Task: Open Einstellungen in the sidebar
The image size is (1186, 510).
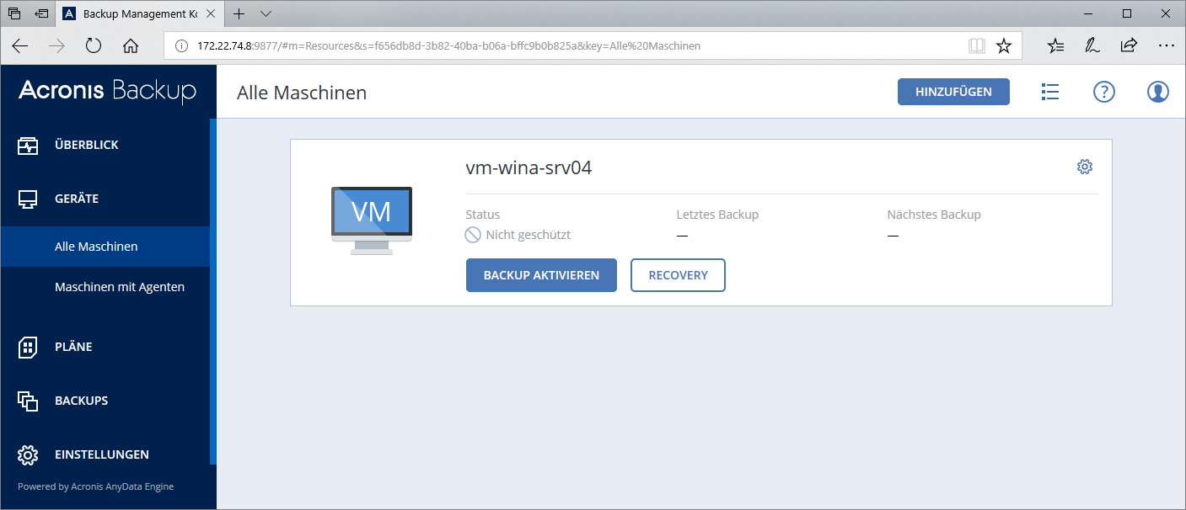Action: click(x=101, y=454)
